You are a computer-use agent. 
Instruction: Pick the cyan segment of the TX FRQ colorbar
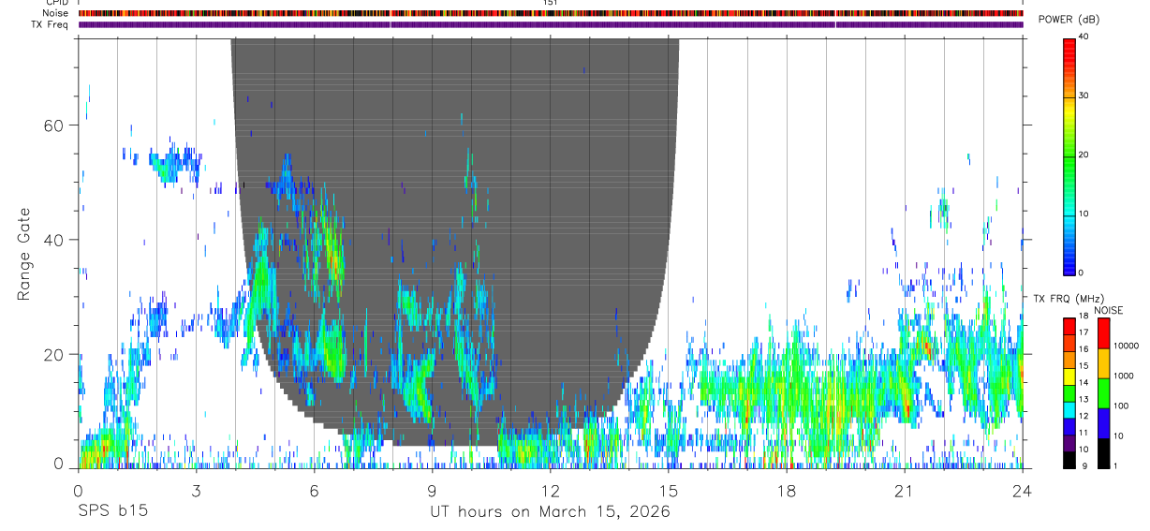click(1069, 409)
